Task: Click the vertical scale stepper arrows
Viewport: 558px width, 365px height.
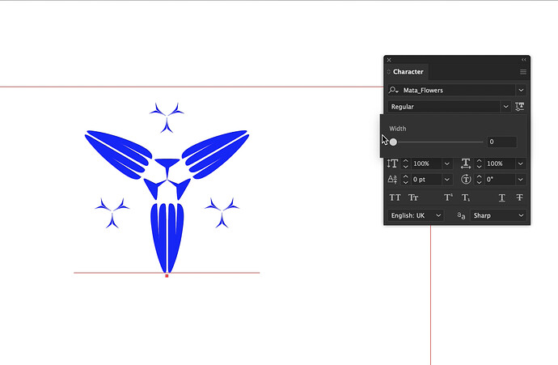Action: coord(405,163)
